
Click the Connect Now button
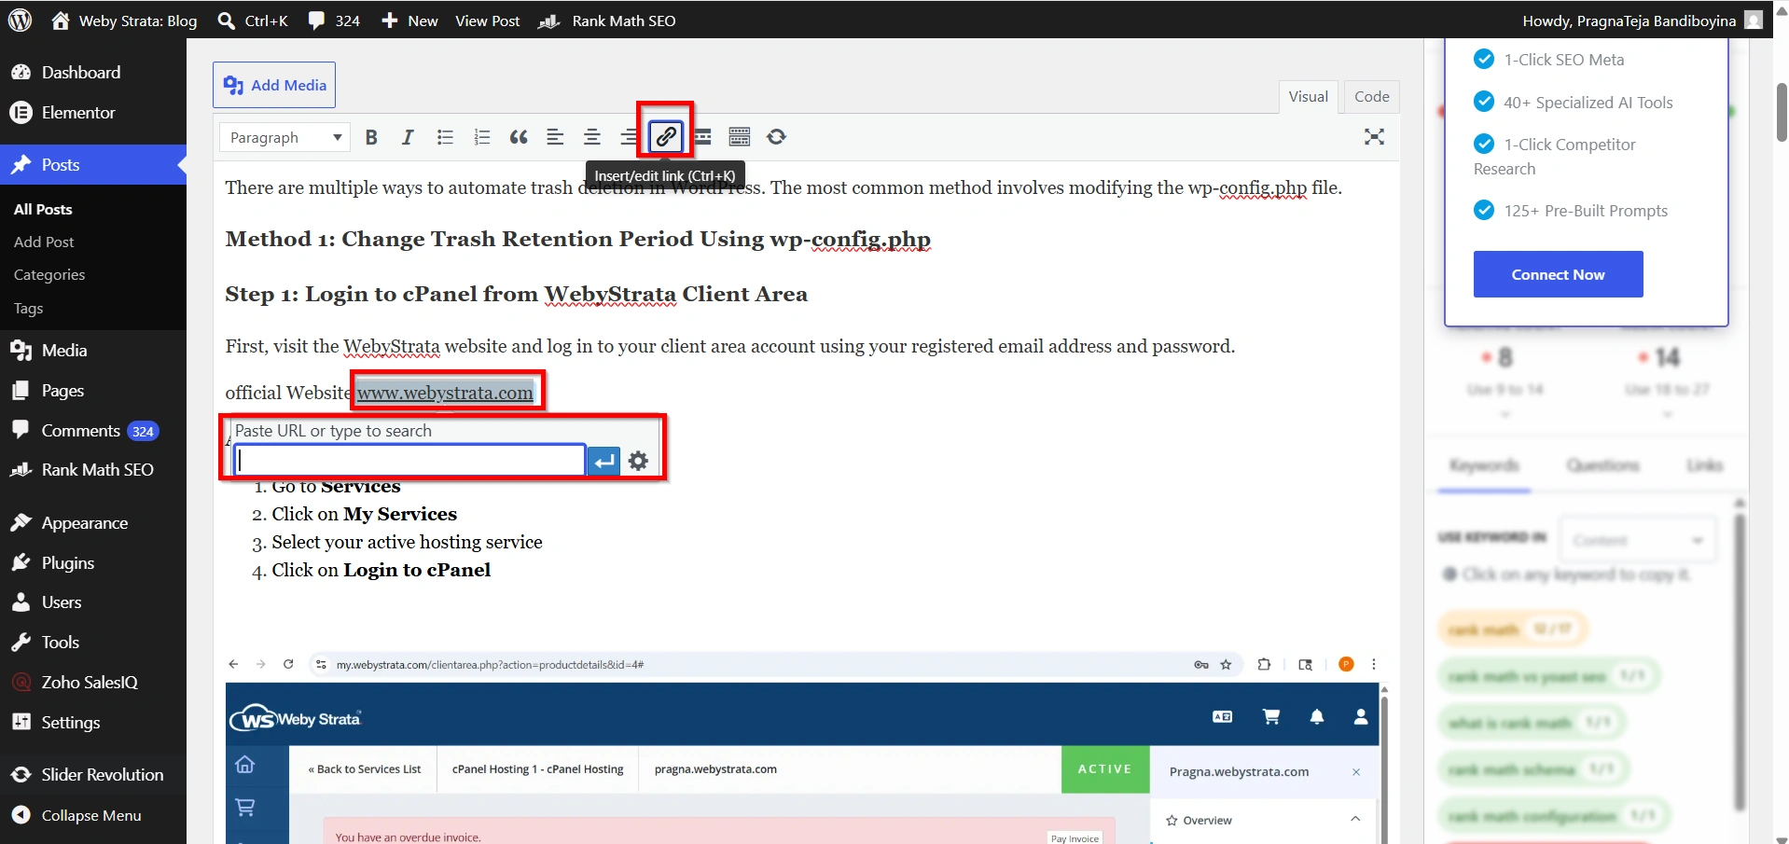(1558, 274)
